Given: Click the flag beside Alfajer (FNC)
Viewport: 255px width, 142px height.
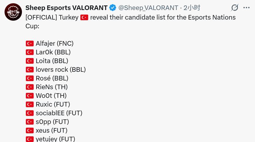Looking at the screenshot, I should click(x=30, y=44).
